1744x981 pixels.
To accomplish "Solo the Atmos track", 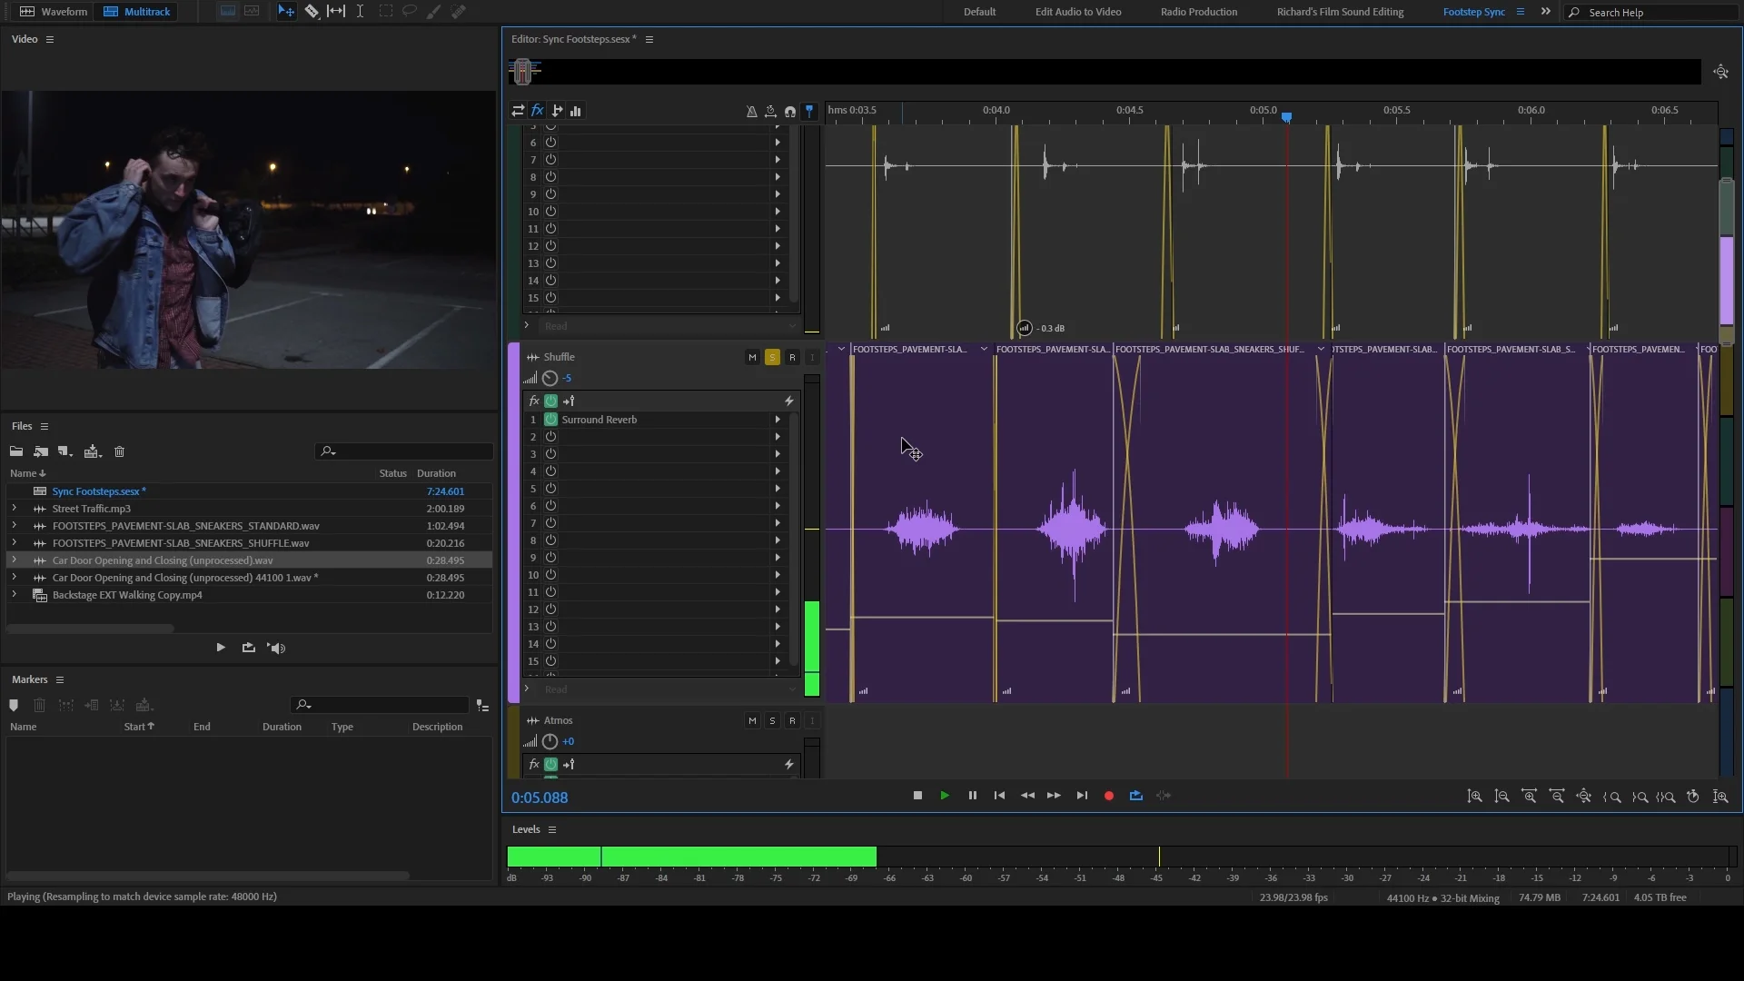I will point(772,721).
